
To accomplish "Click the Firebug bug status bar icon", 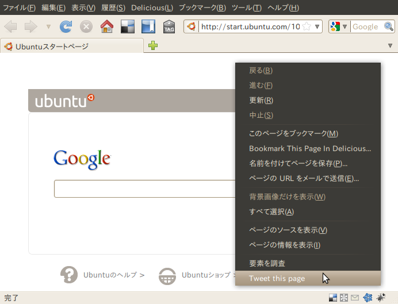I will [x=381, y=298].
